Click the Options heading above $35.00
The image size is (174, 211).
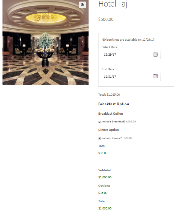104,186
